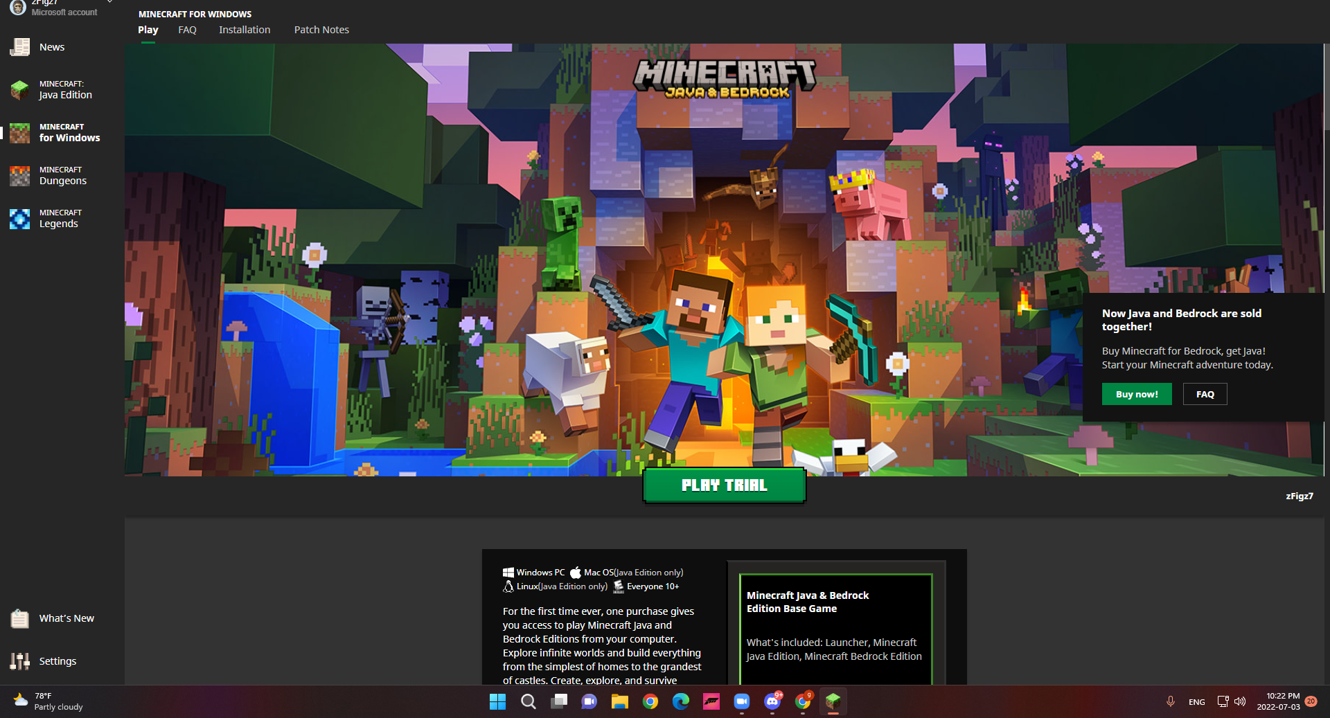1330x718 pixels.
Task: Click "Now Java and Bedrock are sold together!" heading
Action: coord(1182,320)
